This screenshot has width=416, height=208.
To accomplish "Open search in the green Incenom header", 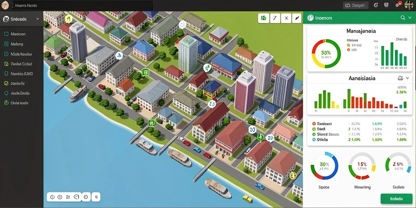I will [x=403, y=18].
